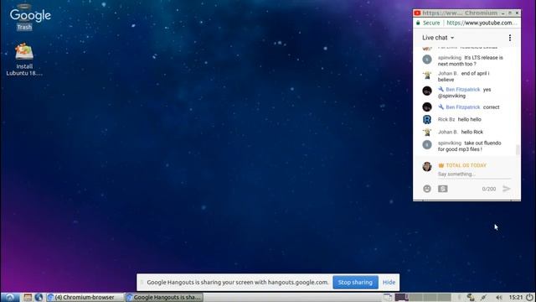This screenshot has width=536, height=302.
Task: Switch to the (4) Chromium-browser taskbar window
Action: (85, 297)
